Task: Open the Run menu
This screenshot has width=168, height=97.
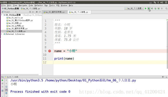Action: coord(46,5)
